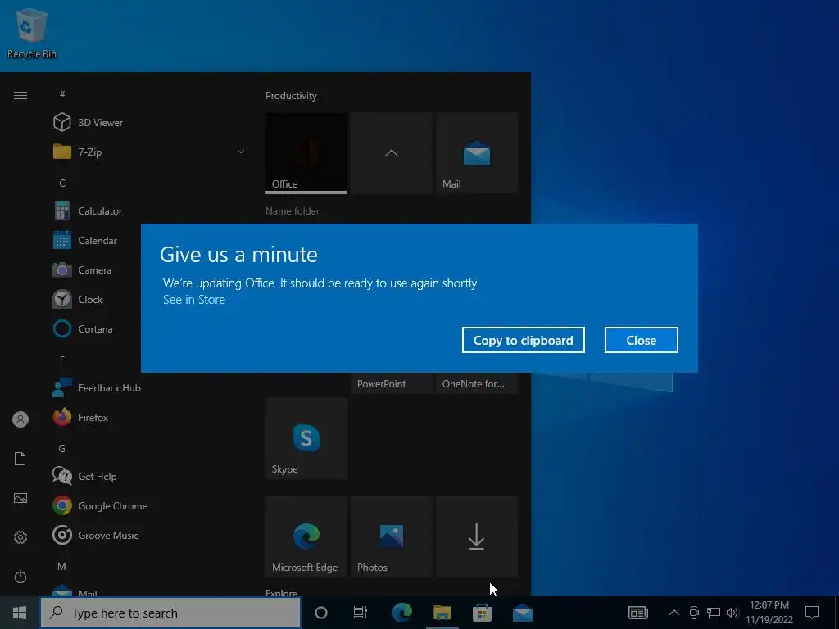839x629 pixels.
Task: Close the Give us a minute dialog
Action: click(641, 340)
